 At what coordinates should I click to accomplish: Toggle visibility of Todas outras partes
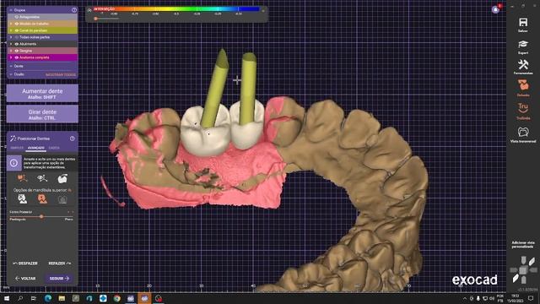coord(16,37)
